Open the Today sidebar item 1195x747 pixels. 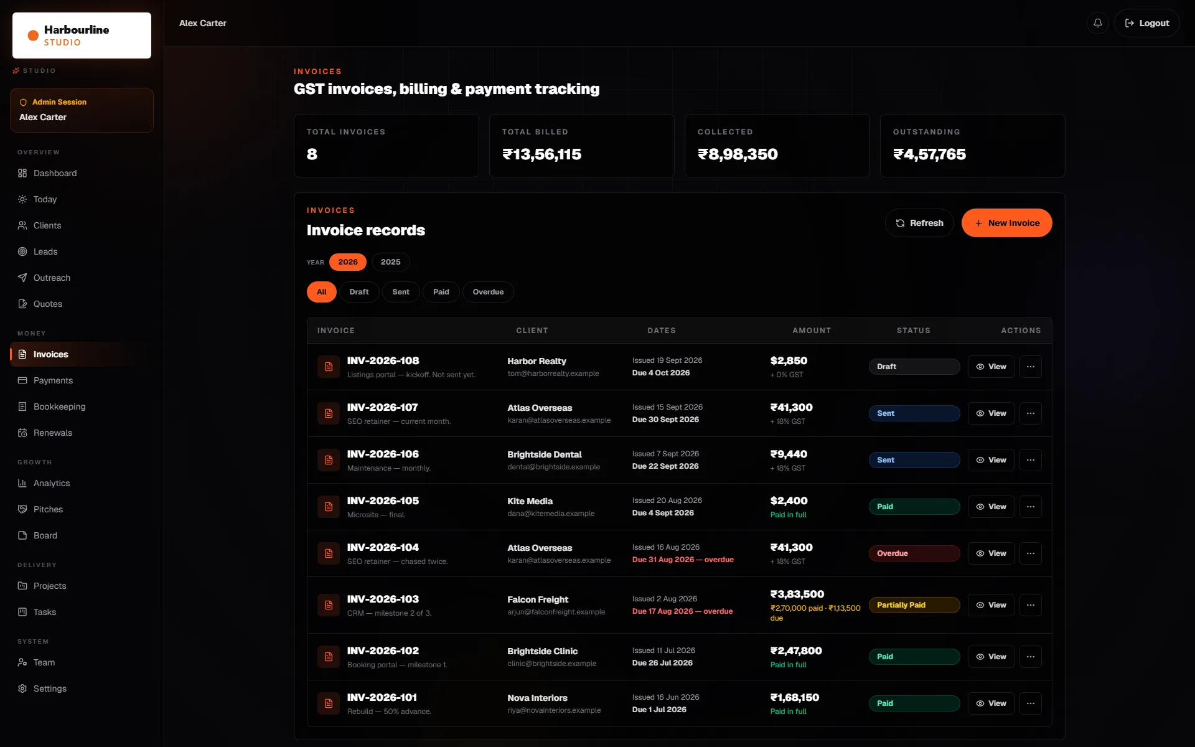click(82, 199)
